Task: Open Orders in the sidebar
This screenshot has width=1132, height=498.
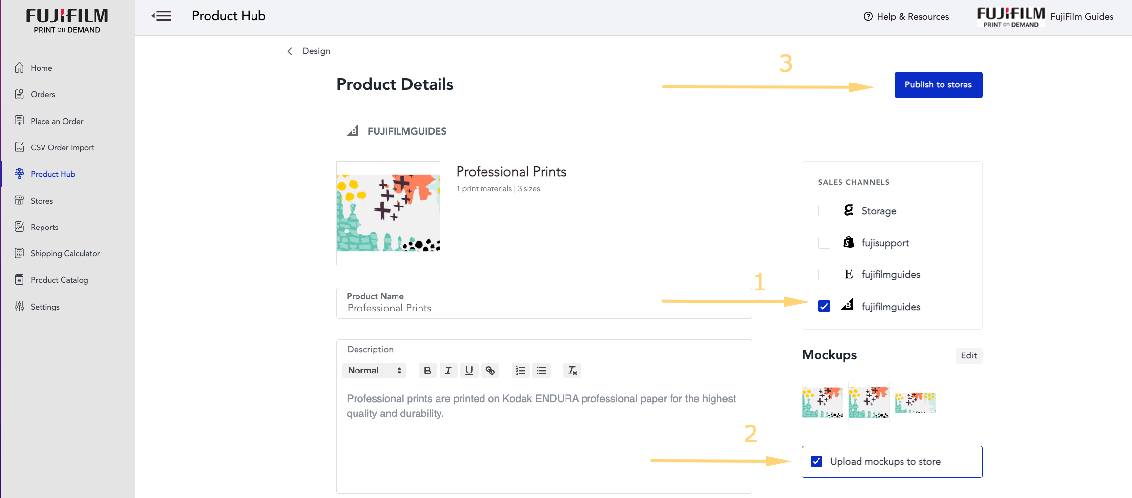Action: click(x=43, y=94)
